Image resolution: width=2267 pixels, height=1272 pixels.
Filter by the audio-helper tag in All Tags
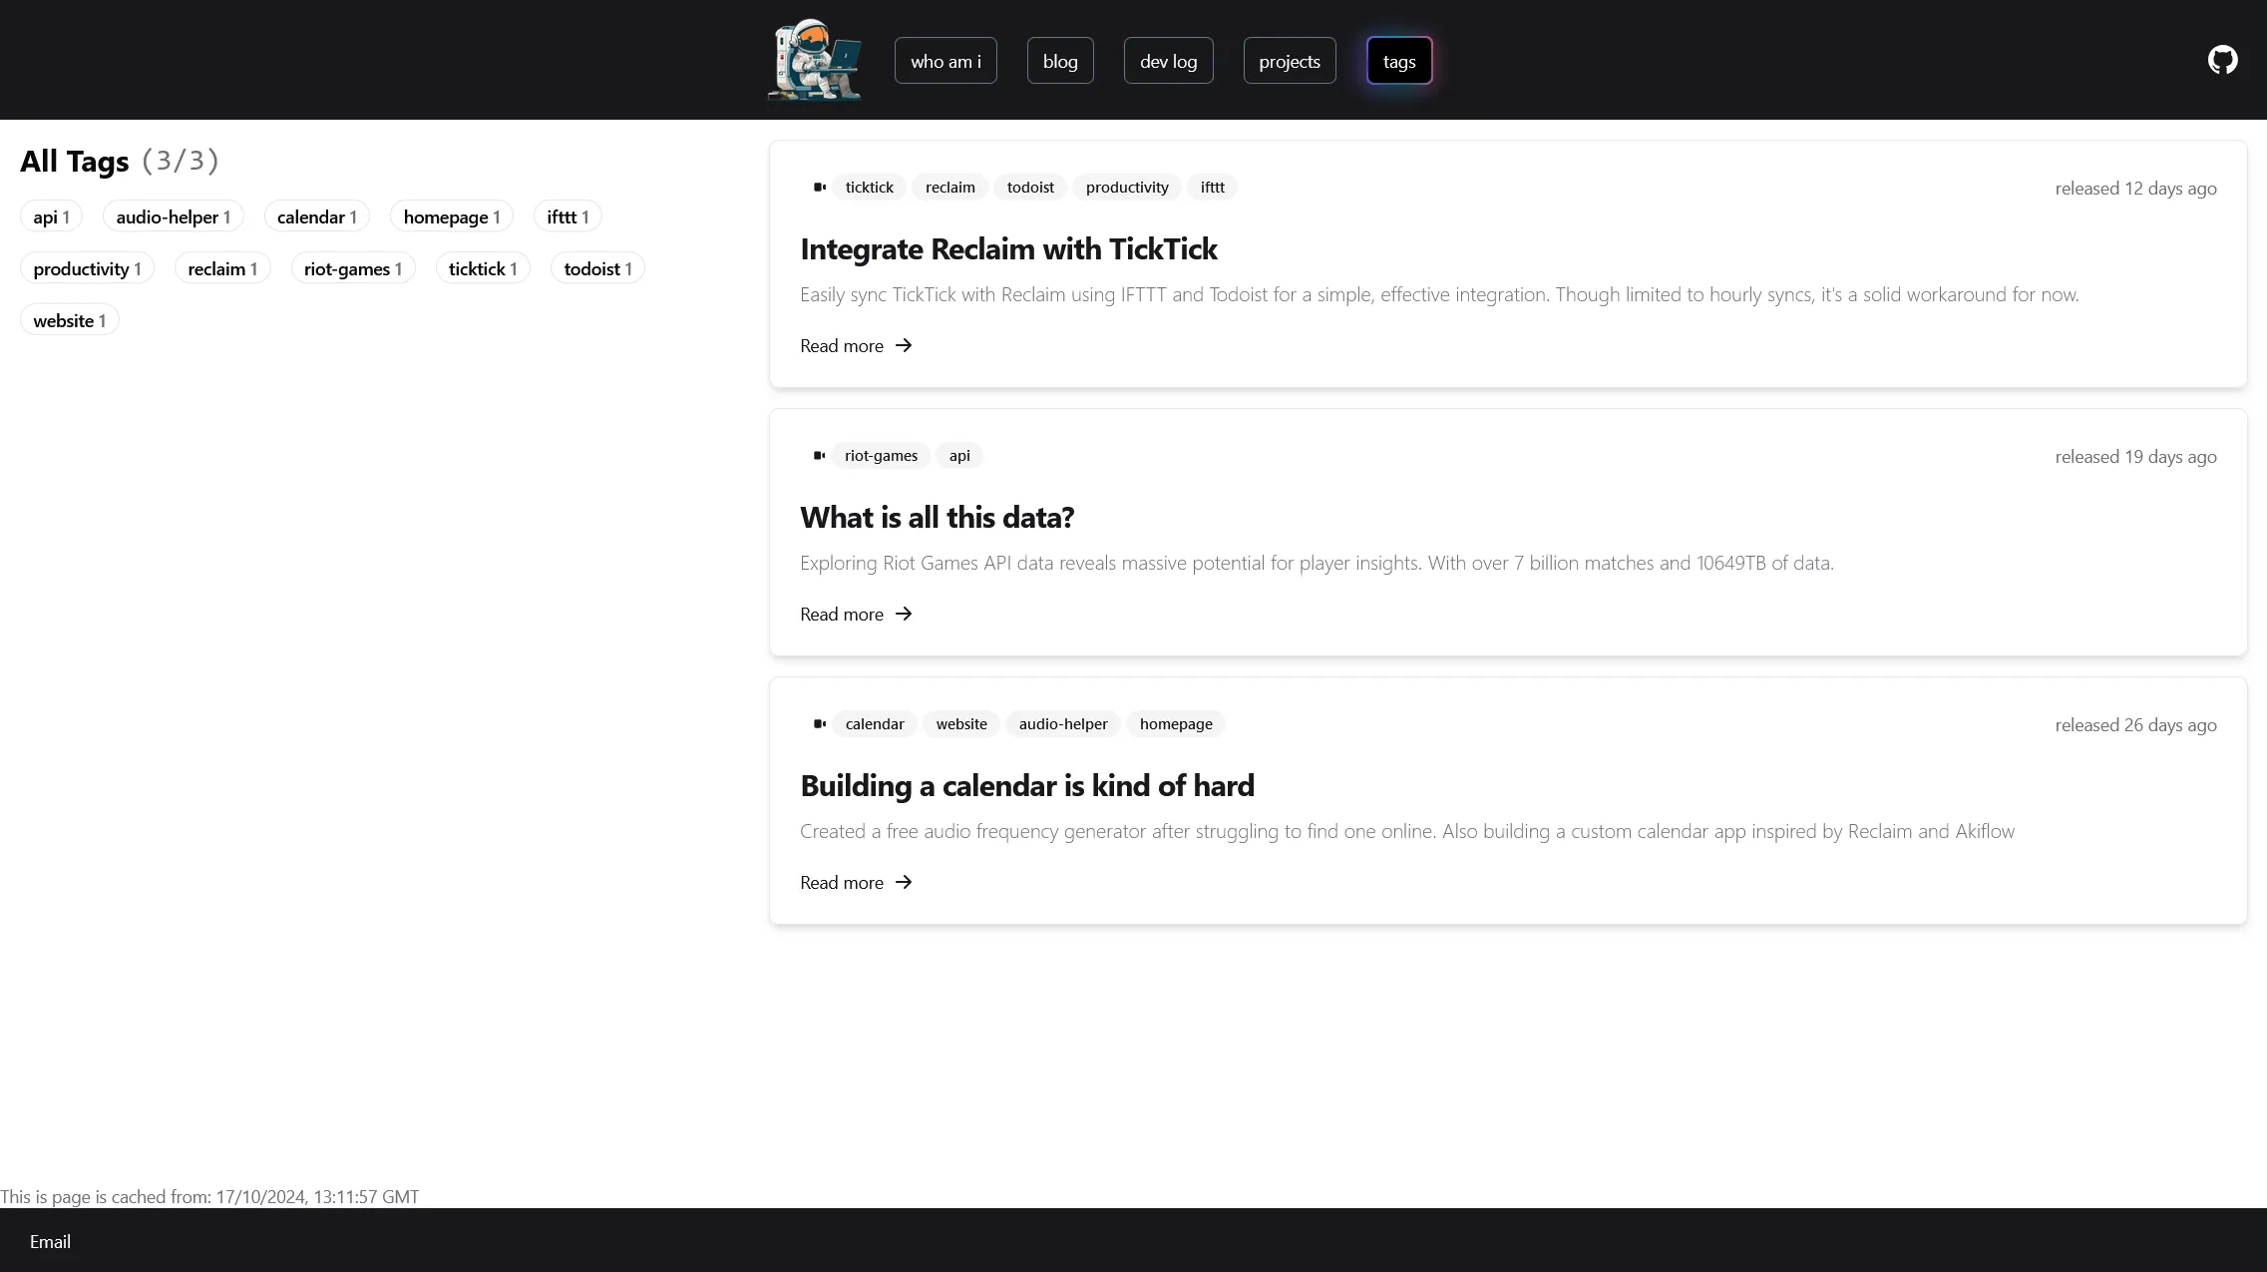click(174, 216)
